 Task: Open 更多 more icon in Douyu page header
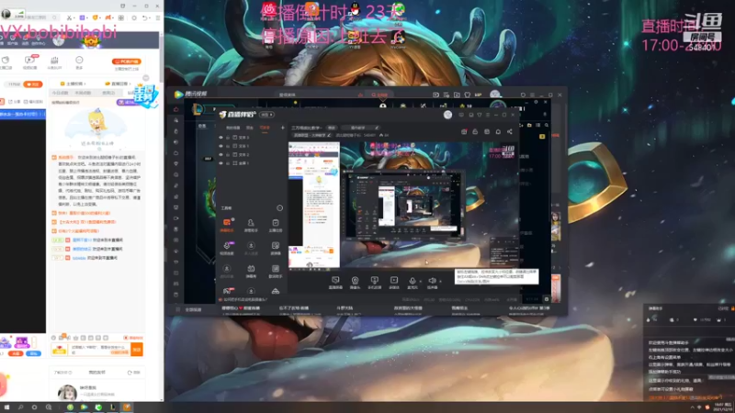coord(79,61)
